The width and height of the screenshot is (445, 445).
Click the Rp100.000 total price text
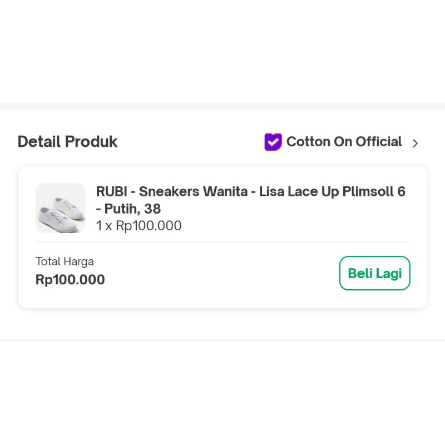click(70, 280)
